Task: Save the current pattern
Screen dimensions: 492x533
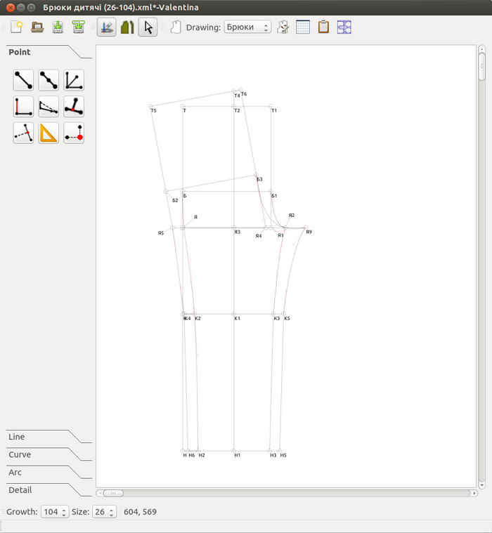Action: pos(58,27)
